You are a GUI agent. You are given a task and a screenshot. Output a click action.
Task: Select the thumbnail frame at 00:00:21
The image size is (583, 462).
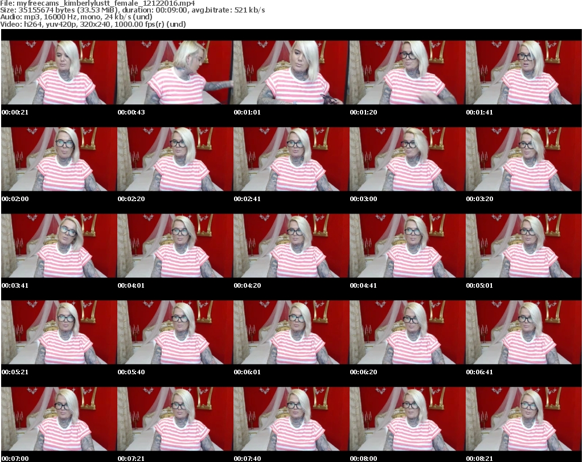[59, 72]
